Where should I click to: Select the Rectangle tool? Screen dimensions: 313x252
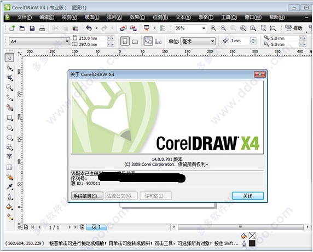9,118
